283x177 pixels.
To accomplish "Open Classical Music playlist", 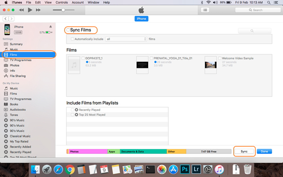I will [x=20, y=136].
